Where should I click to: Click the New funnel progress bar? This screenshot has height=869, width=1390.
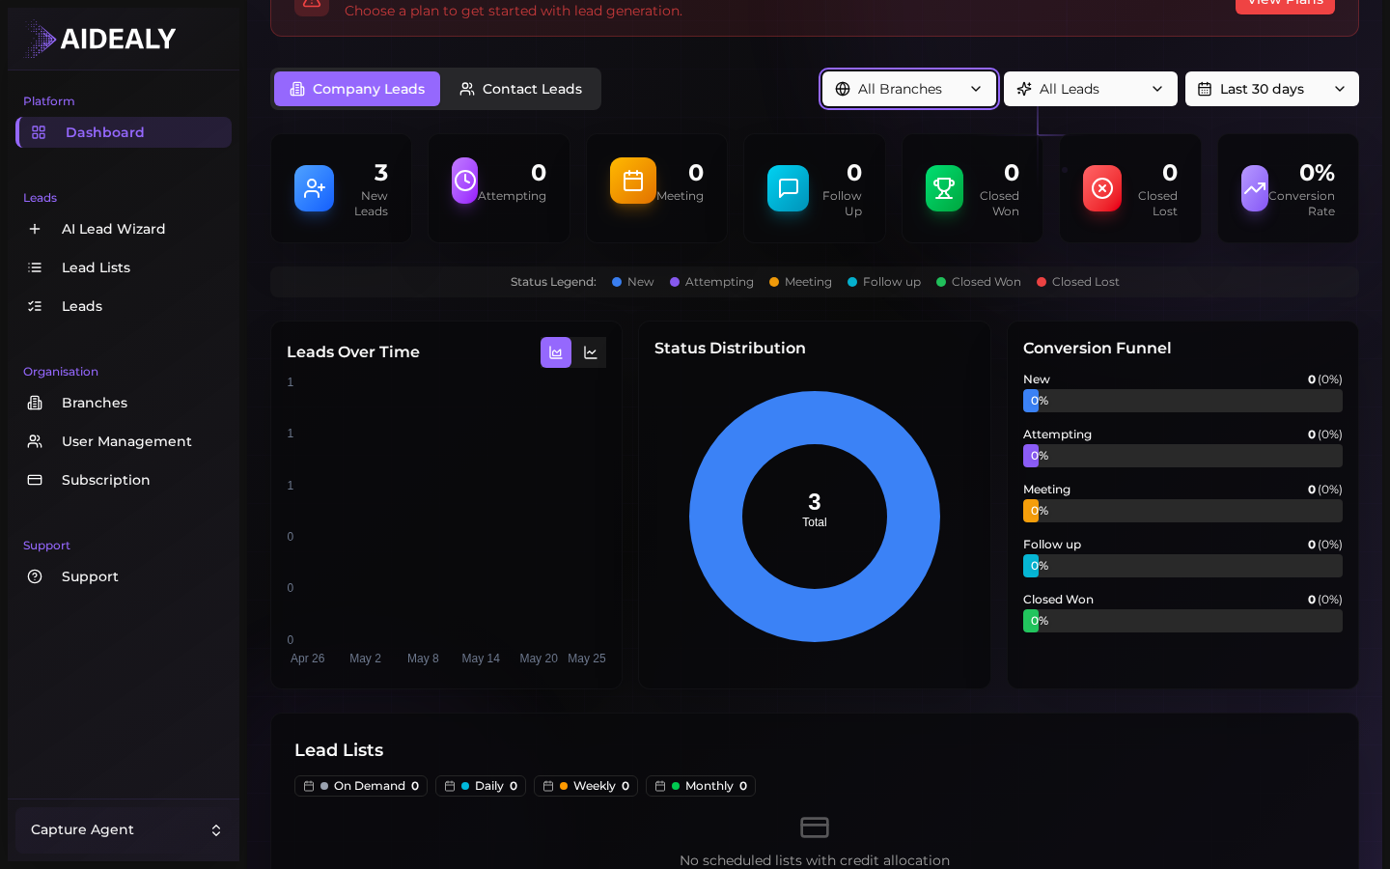(x=1182, y=401)
